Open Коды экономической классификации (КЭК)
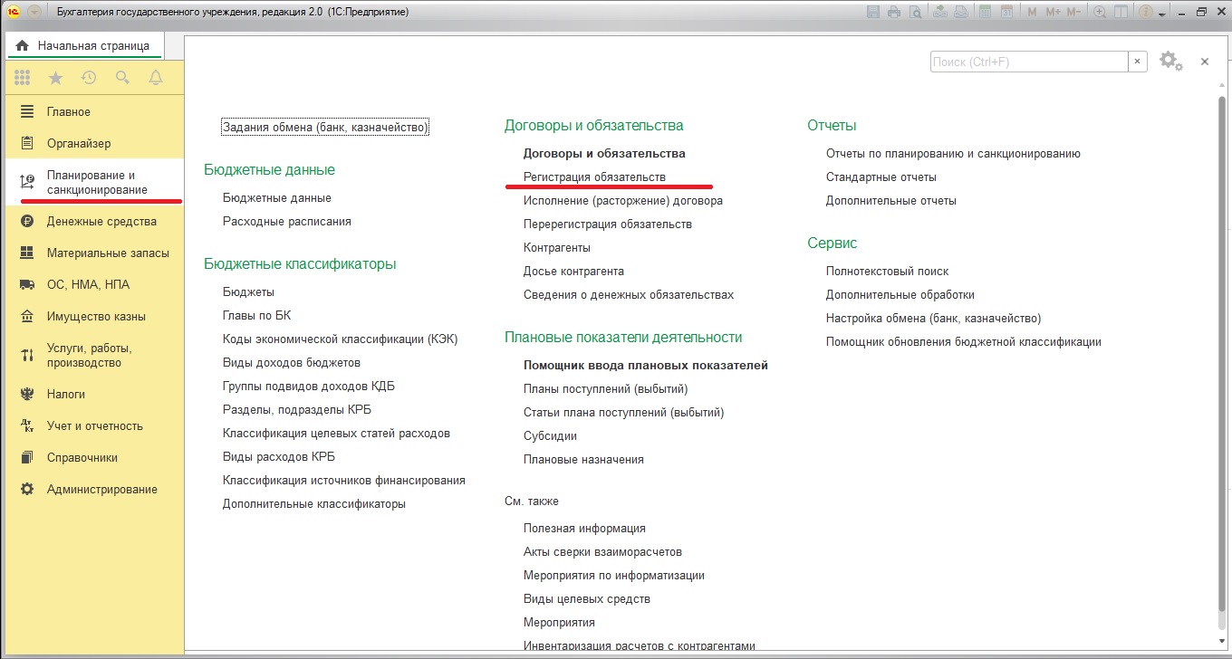1232x659 pixels. [341, 339]
